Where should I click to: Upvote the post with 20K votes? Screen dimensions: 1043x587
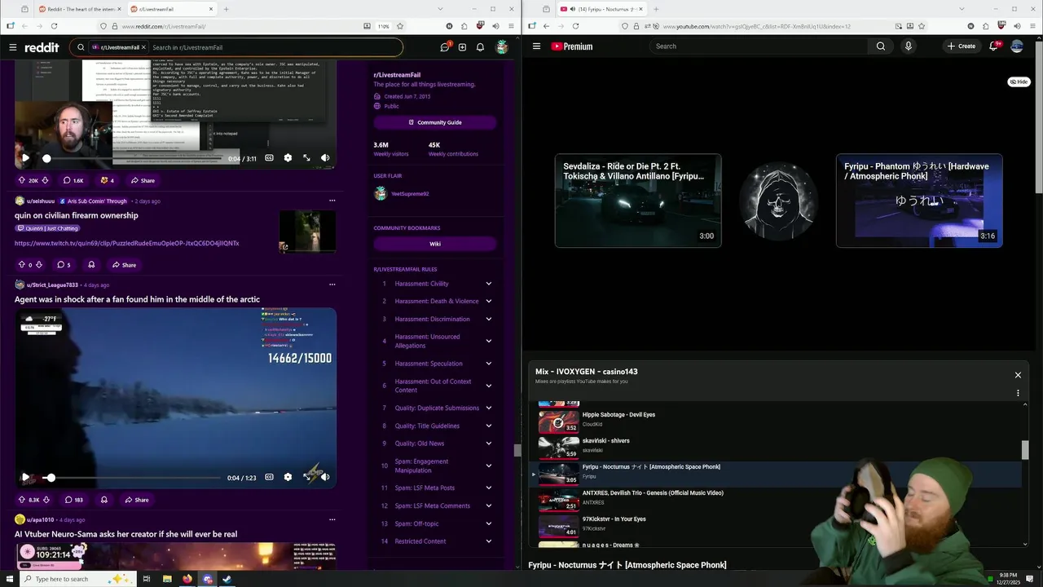click(22, 180)
